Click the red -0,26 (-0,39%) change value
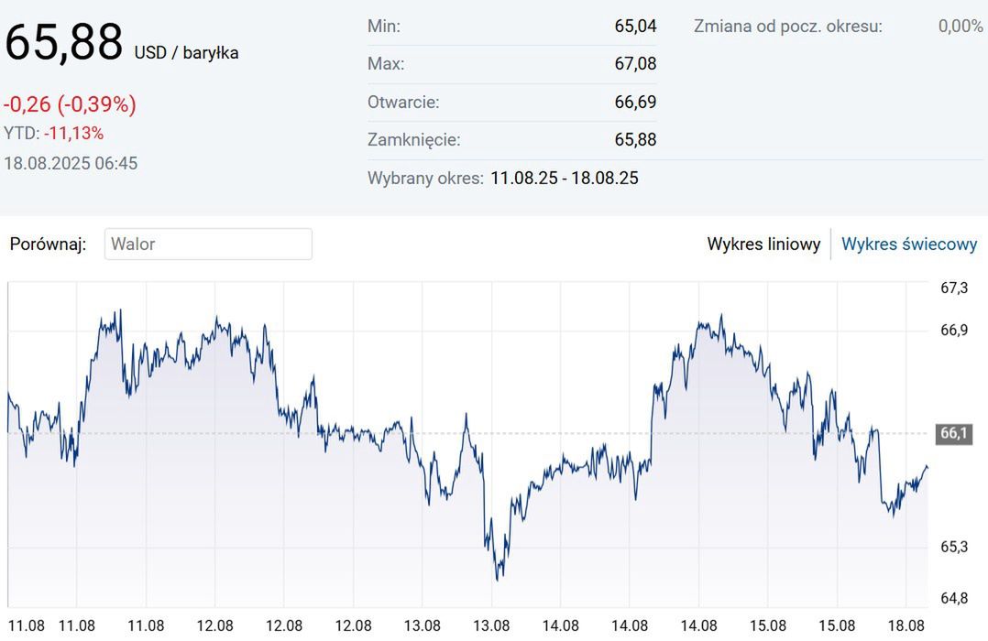The image size is (988, 641). 70,104
